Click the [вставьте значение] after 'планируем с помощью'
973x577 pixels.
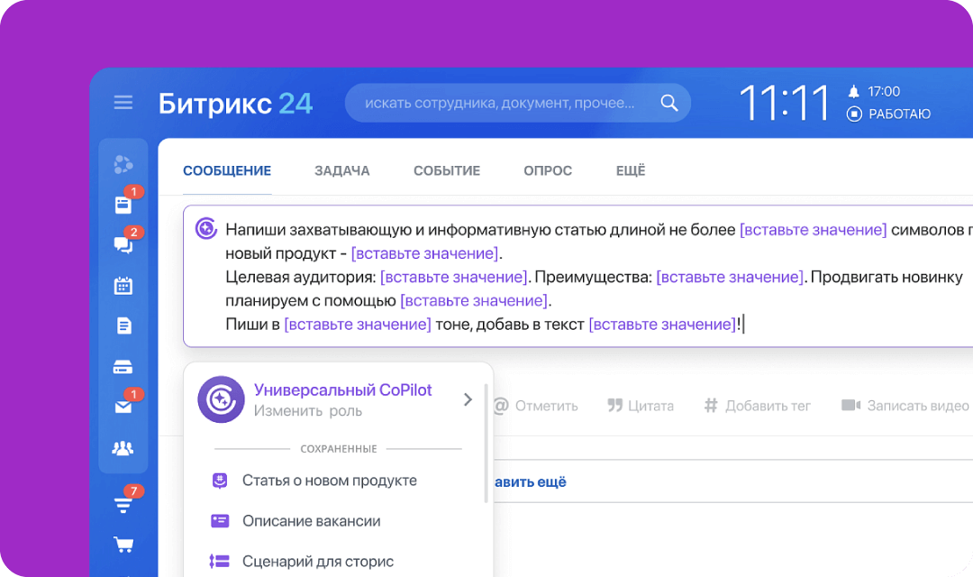tap(474, 300)
